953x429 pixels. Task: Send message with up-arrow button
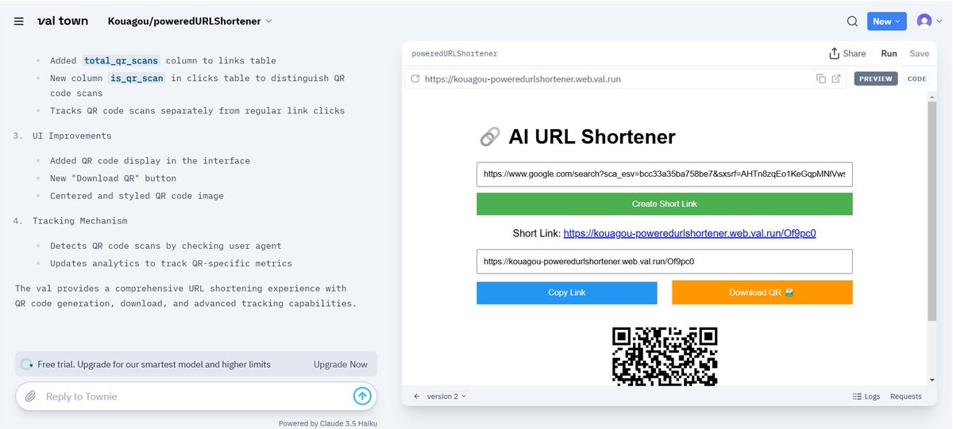362,396
